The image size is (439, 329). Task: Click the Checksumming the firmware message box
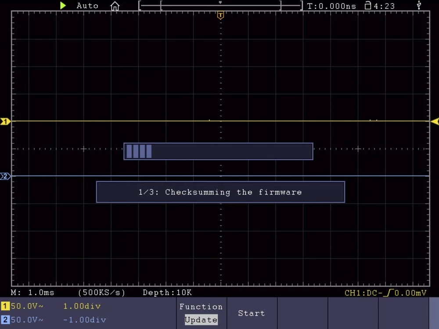[x=220, y=192]
